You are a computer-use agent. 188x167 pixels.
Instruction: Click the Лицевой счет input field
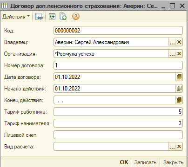pos(118,135)
